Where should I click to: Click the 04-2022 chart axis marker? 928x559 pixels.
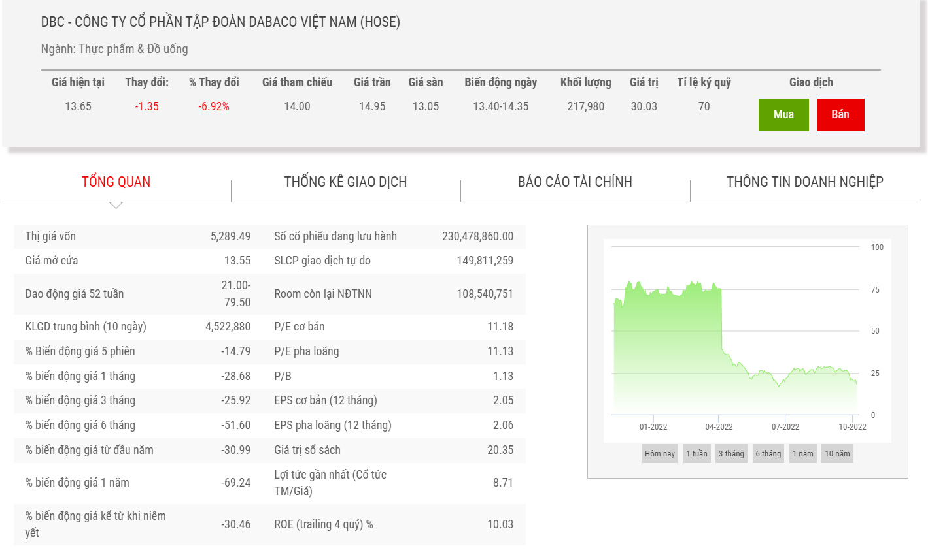(x=719, y=427)
